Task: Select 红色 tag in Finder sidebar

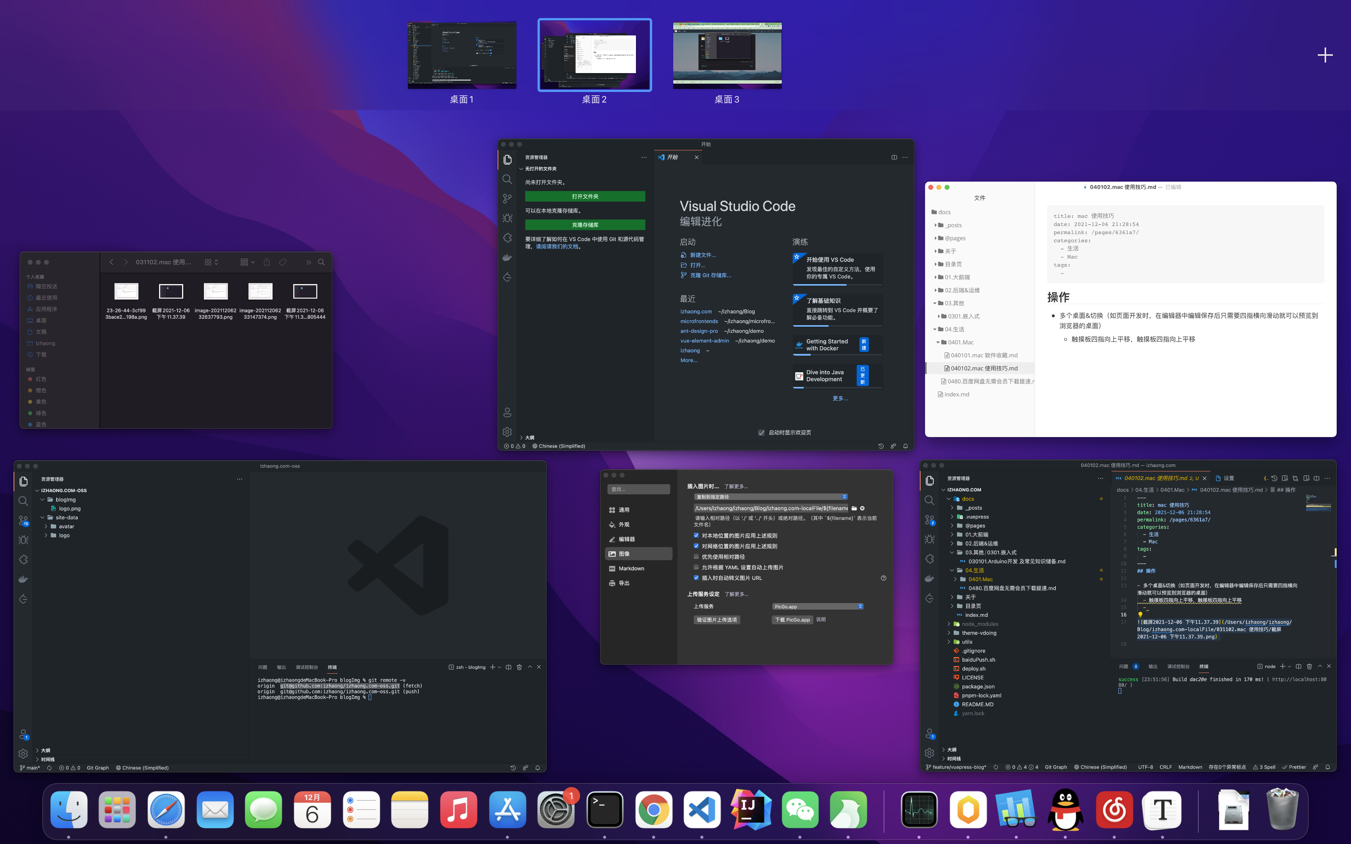Action: point(41,379)
